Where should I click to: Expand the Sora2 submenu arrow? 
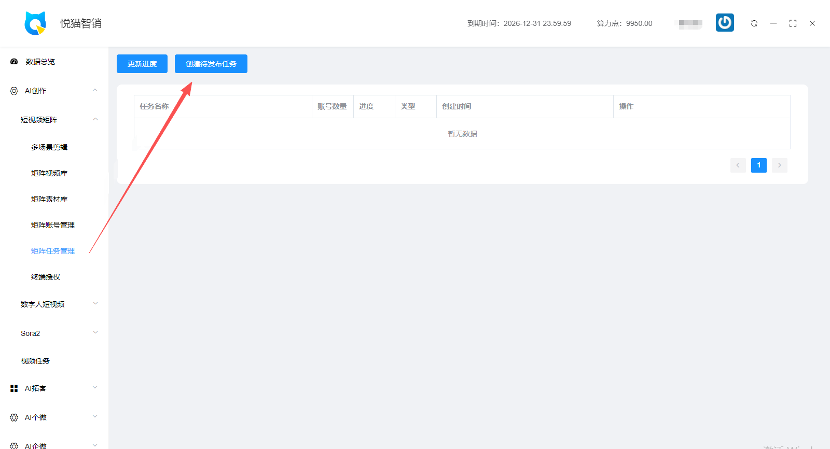pos(95,333)
